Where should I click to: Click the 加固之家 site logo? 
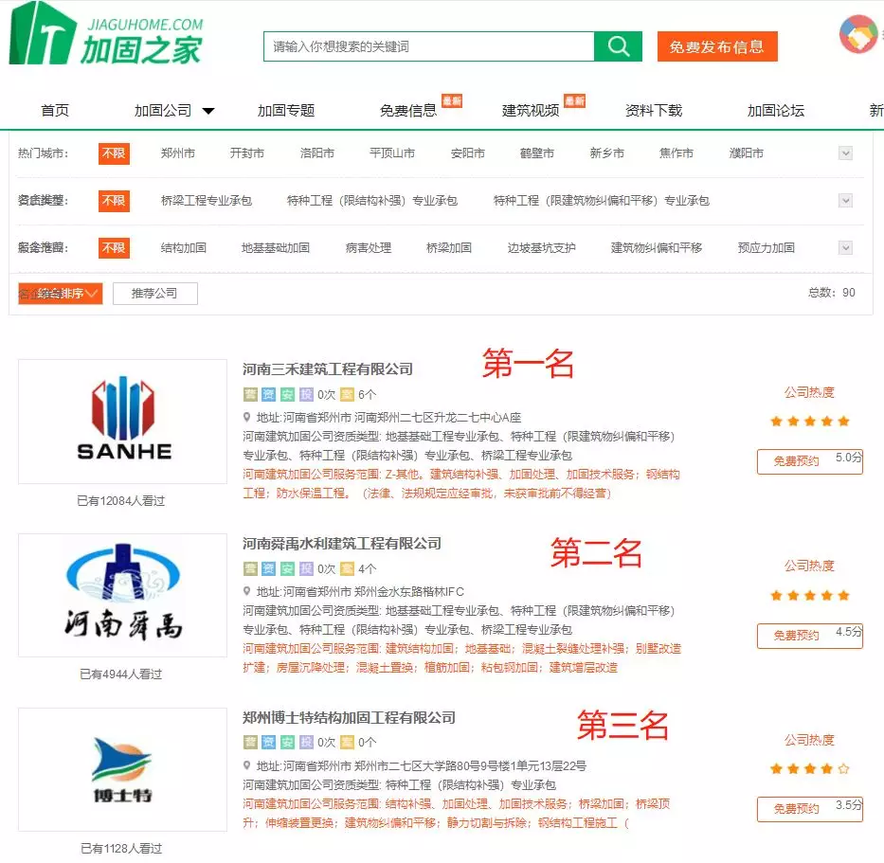106,35
